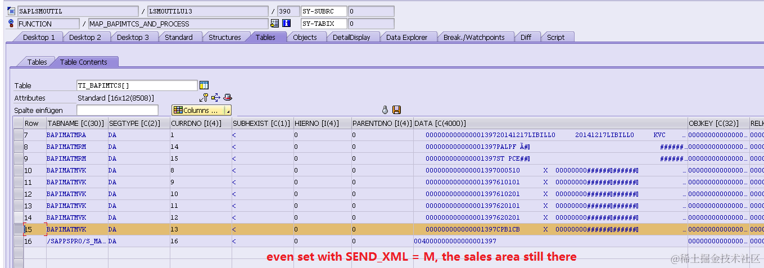This screenshot has height=268, width=764.
Task: Click the key icon in Attributes row
Action: [204, 98]
